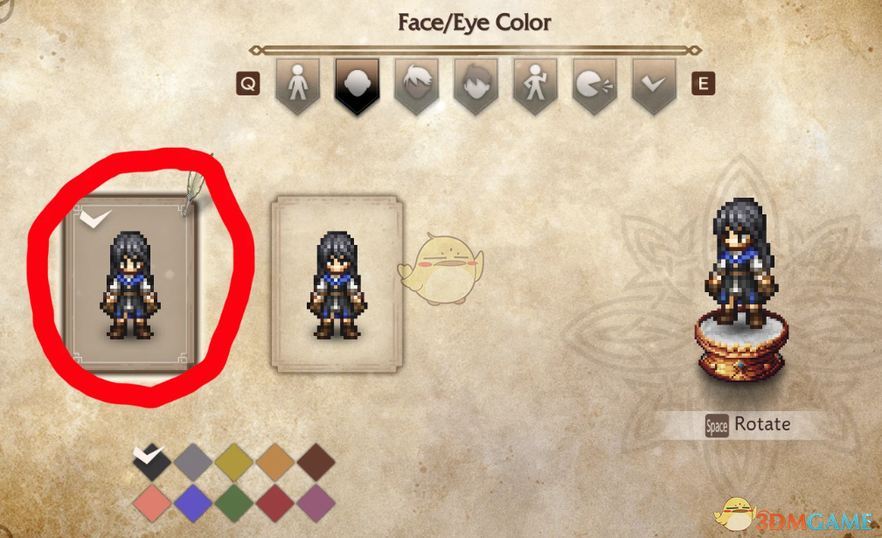
Task: Select the dark brown eye color
Action: tap(316, 462)
